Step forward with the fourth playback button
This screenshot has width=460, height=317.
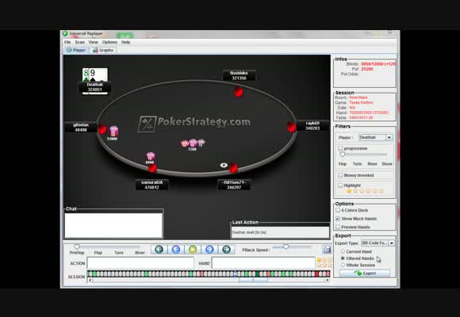tap(209, 250)
